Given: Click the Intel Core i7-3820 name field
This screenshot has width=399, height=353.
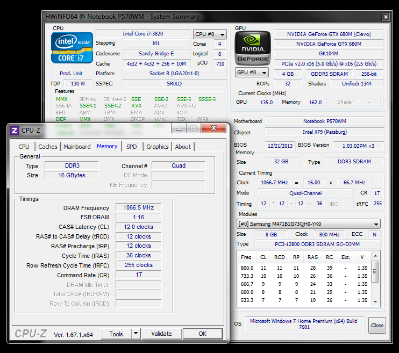Looking at the screenshot, I should tap(142, 33).
